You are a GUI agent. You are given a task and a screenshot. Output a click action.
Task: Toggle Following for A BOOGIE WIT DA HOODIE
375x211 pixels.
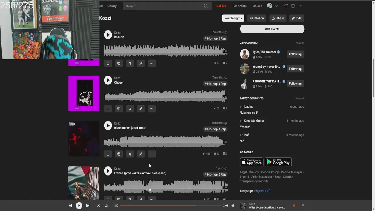[295, 84]
